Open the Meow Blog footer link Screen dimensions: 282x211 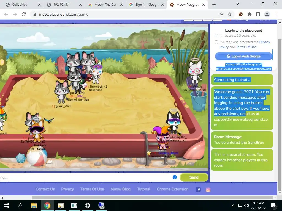point(121,189)
